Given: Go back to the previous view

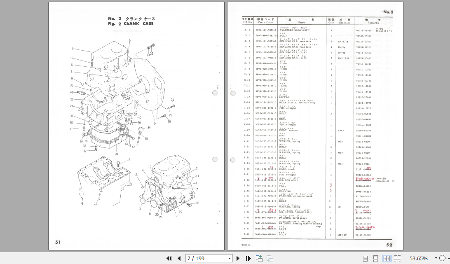Looking at the screenshot, I should tap(259, 259).
